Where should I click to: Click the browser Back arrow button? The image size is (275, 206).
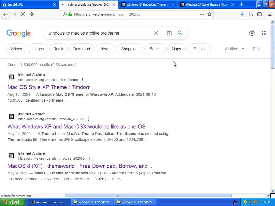5,14
